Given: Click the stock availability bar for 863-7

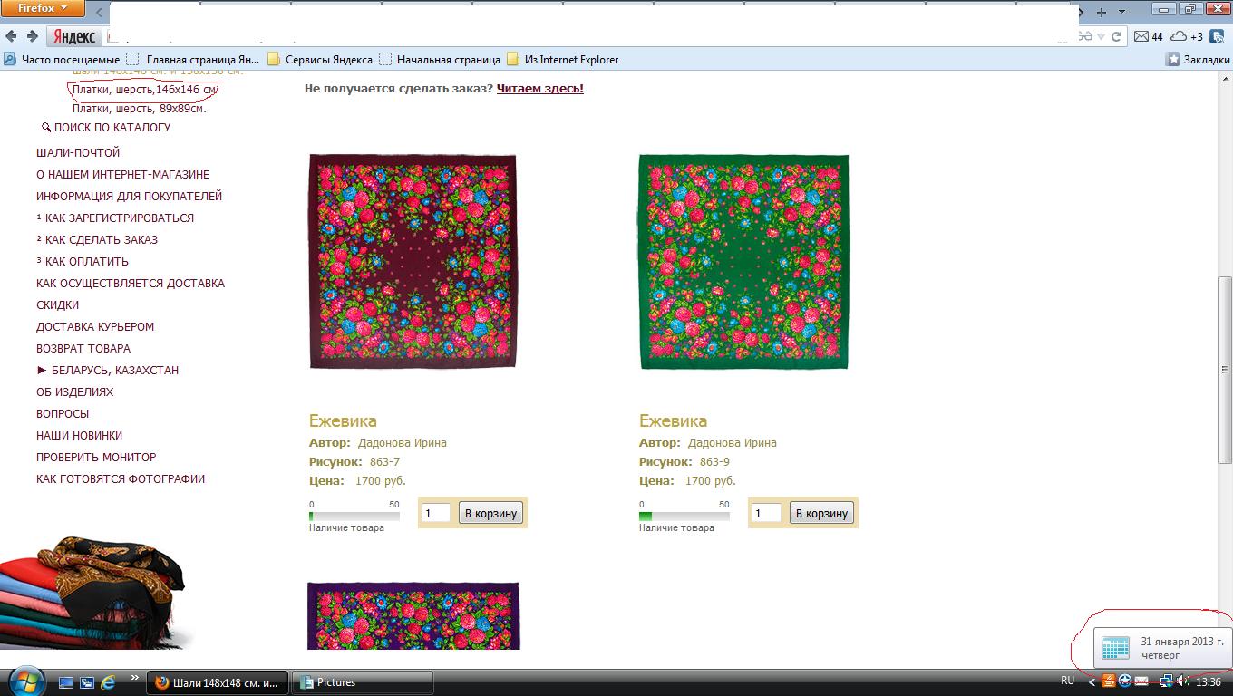Looking at the screenshot, I should 354,516.
